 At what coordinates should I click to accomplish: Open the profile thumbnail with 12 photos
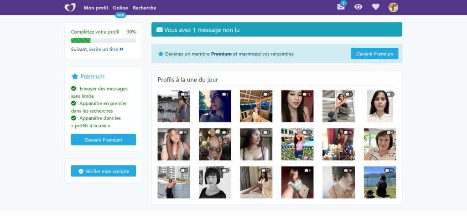click(297, 106)
